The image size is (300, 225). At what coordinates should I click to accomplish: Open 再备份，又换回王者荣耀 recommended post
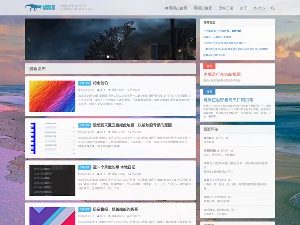coord(217,37)
